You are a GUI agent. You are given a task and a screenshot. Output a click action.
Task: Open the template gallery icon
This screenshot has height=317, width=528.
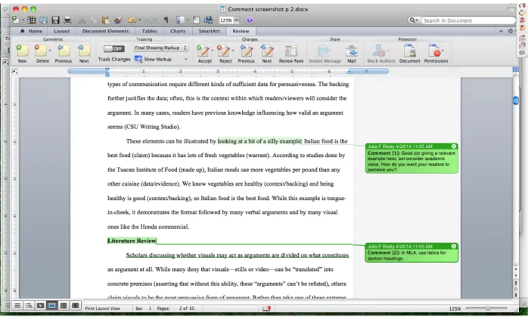point(32,20)
